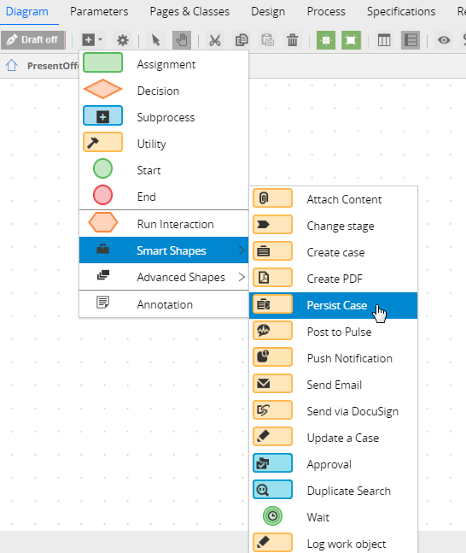
Task: Click the trash delete icon
Action: click(x=292, y=40)
